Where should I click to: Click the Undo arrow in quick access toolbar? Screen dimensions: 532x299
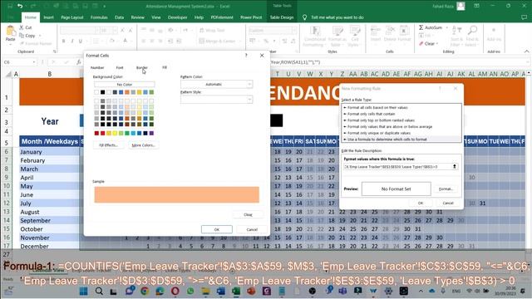click(x=20, y=6)
